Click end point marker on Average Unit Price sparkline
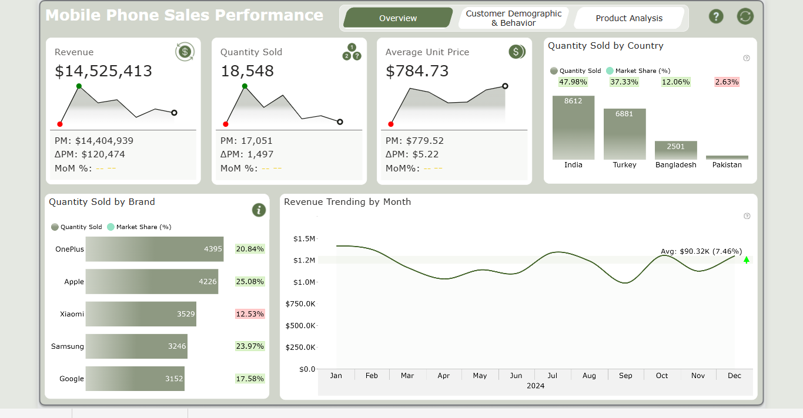The width and height of the screenshot is (803, 418). click(x=505, y=86)
